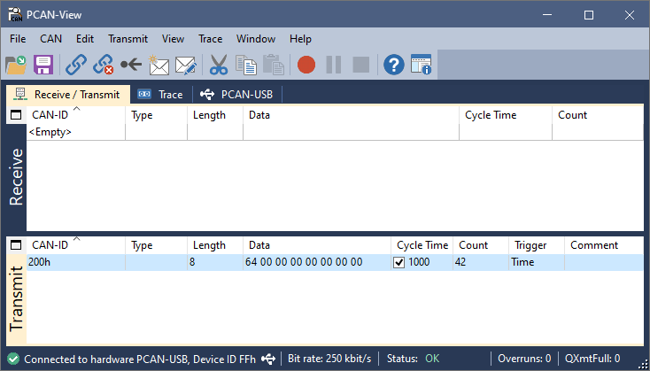650x371 pixels.
Task: Start trace recording with red circle button
Action: [x=306, y=66]
